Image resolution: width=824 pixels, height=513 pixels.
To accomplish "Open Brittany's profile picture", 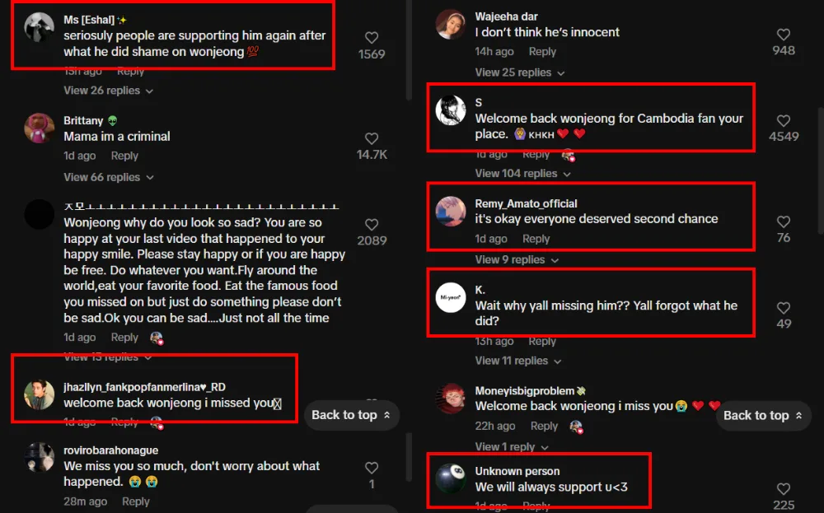I will point(40,128).
